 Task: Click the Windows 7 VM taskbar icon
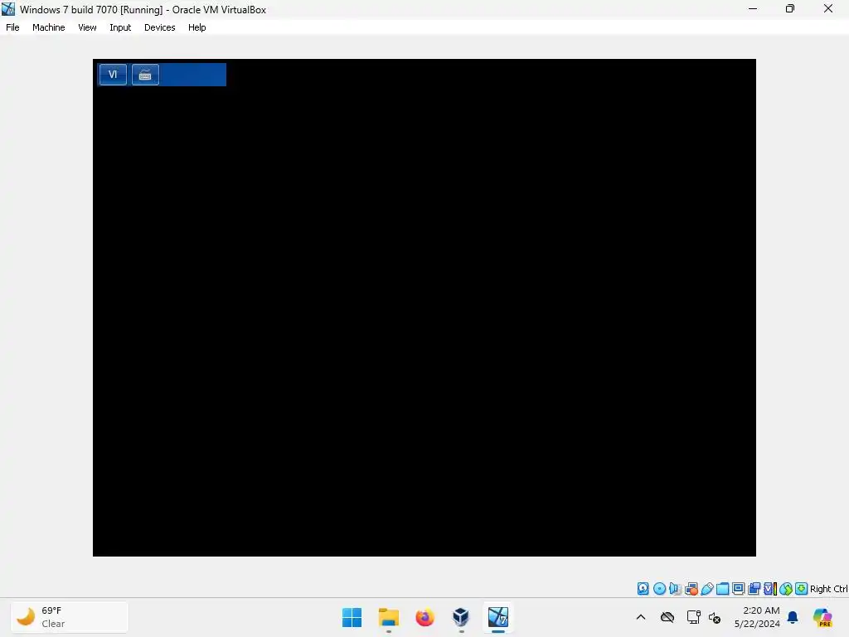[498, 617]
